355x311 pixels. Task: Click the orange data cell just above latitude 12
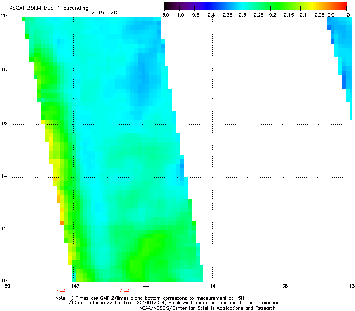coord(62,223)
